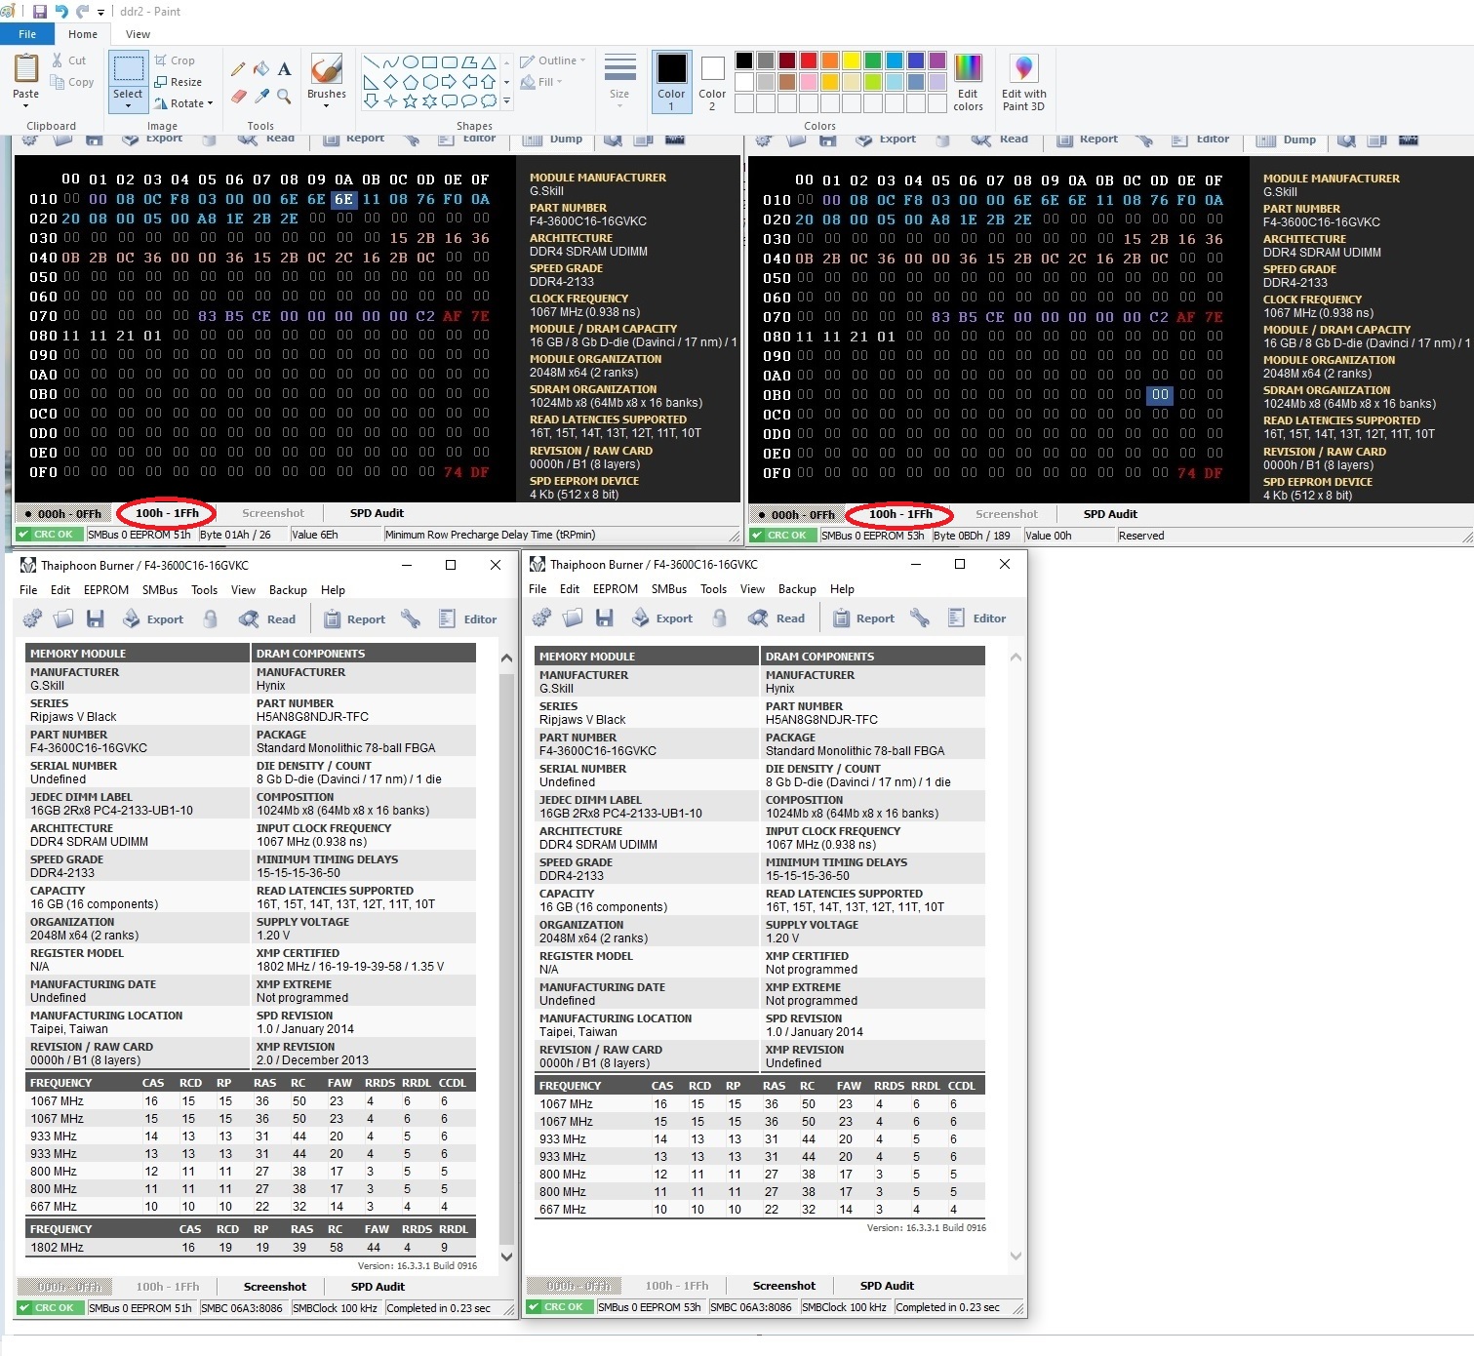Click Editor in right Thaiphoon Burner toolbar
The image size is (1474, 1356).
[976, 618]
